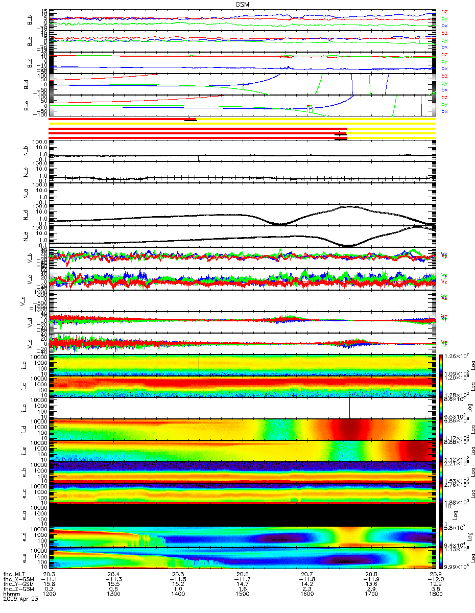The width and height of the screenshot is (475, 613).
Task: Select the B_c panel axis label
Action: click(31, 42)
